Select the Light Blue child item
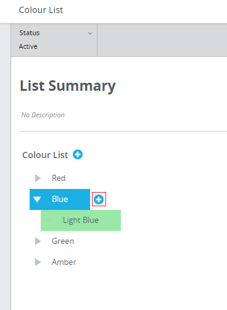This screenshot has width=227, height=310. 81,220
